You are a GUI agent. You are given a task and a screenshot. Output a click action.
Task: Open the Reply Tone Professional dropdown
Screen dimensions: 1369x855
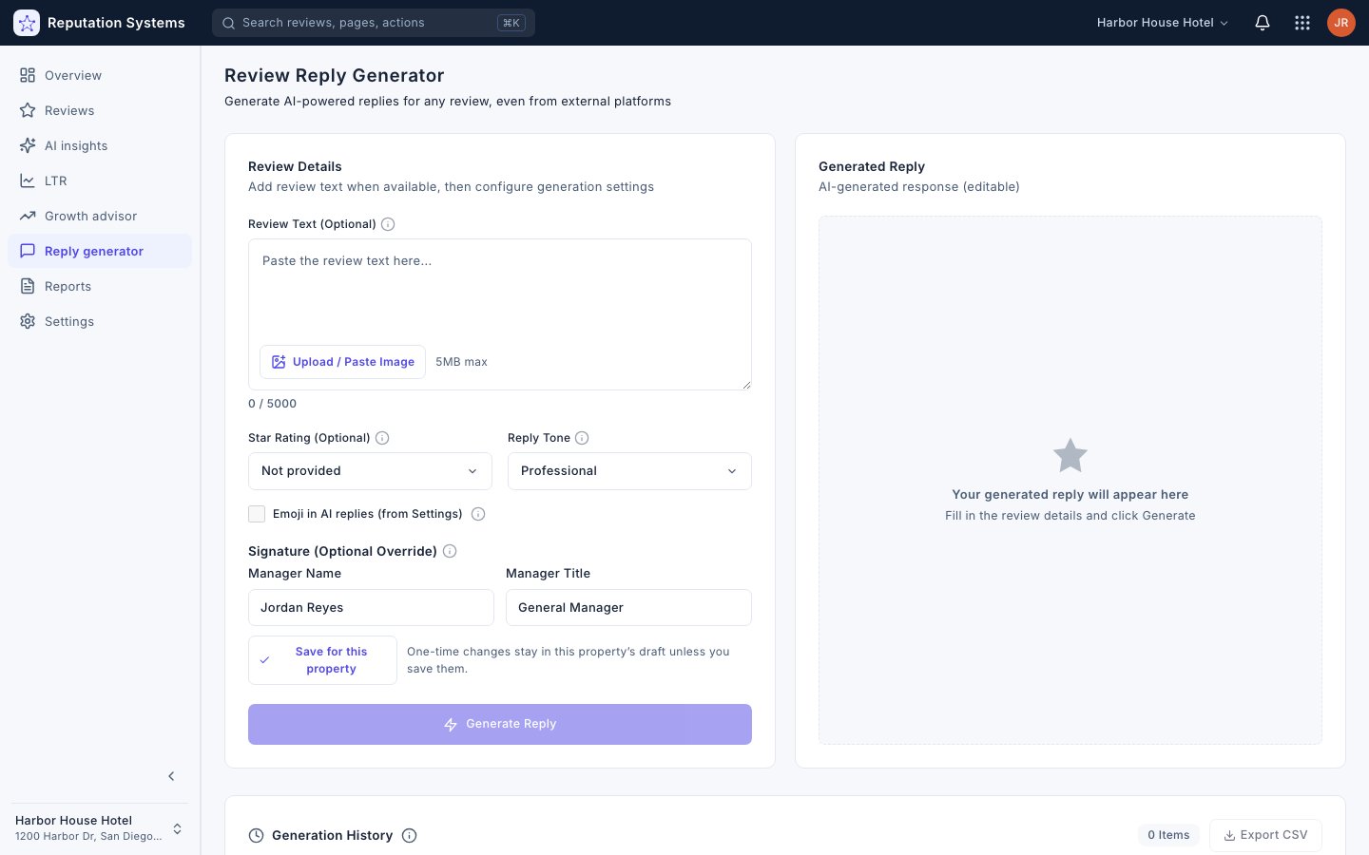(x=629, y=471)
